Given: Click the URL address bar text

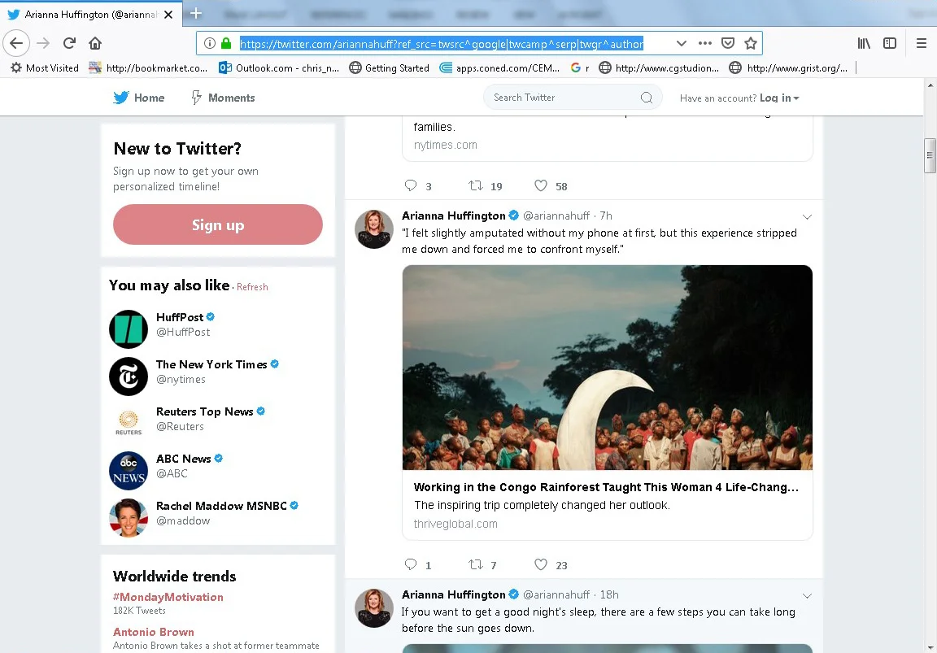Looking at the screenshot, I should [x=442, y=44].
